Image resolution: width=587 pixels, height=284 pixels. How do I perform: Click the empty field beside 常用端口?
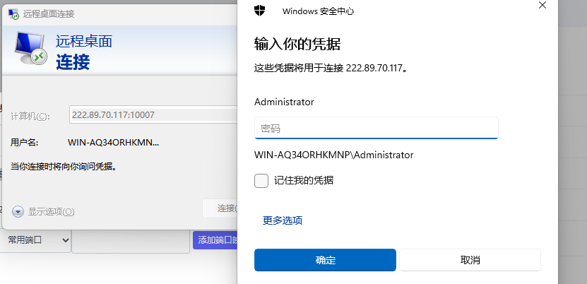[131, 242]
